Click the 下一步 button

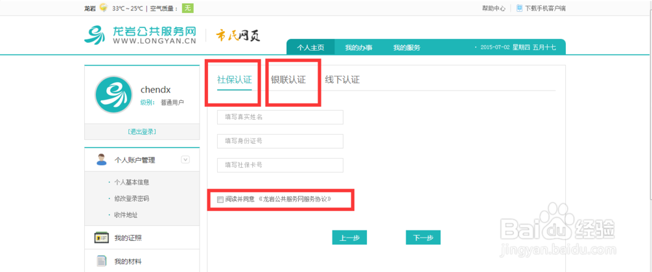coord(423,238)
